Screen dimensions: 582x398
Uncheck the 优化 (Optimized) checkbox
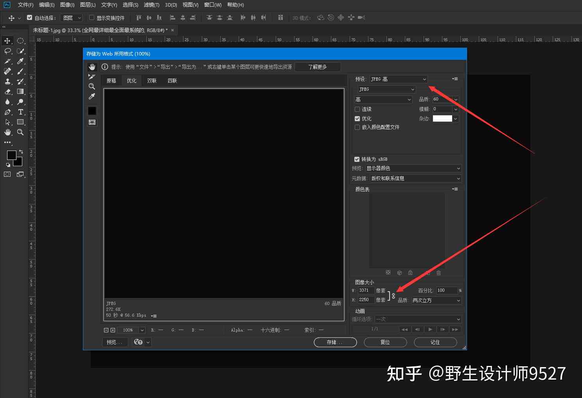click(357, 118)
